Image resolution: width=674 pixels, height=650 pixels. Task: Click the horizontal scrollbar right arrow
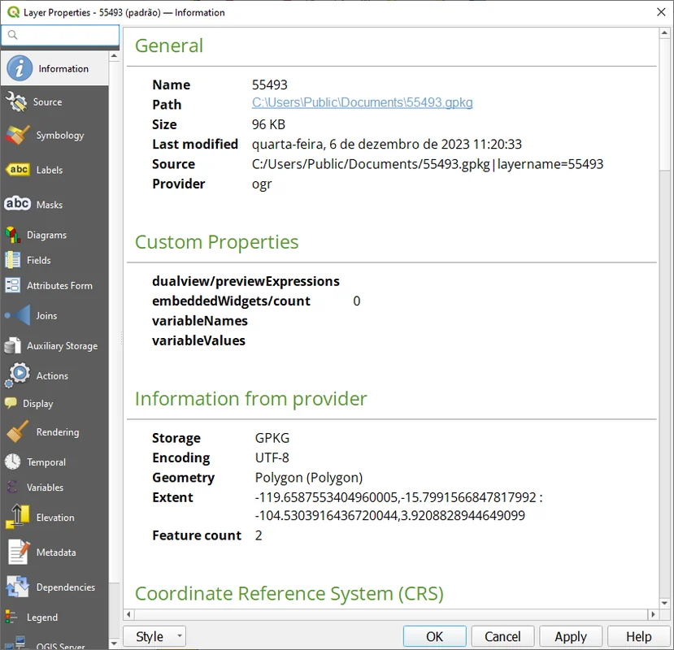click(x=653, y=615)
